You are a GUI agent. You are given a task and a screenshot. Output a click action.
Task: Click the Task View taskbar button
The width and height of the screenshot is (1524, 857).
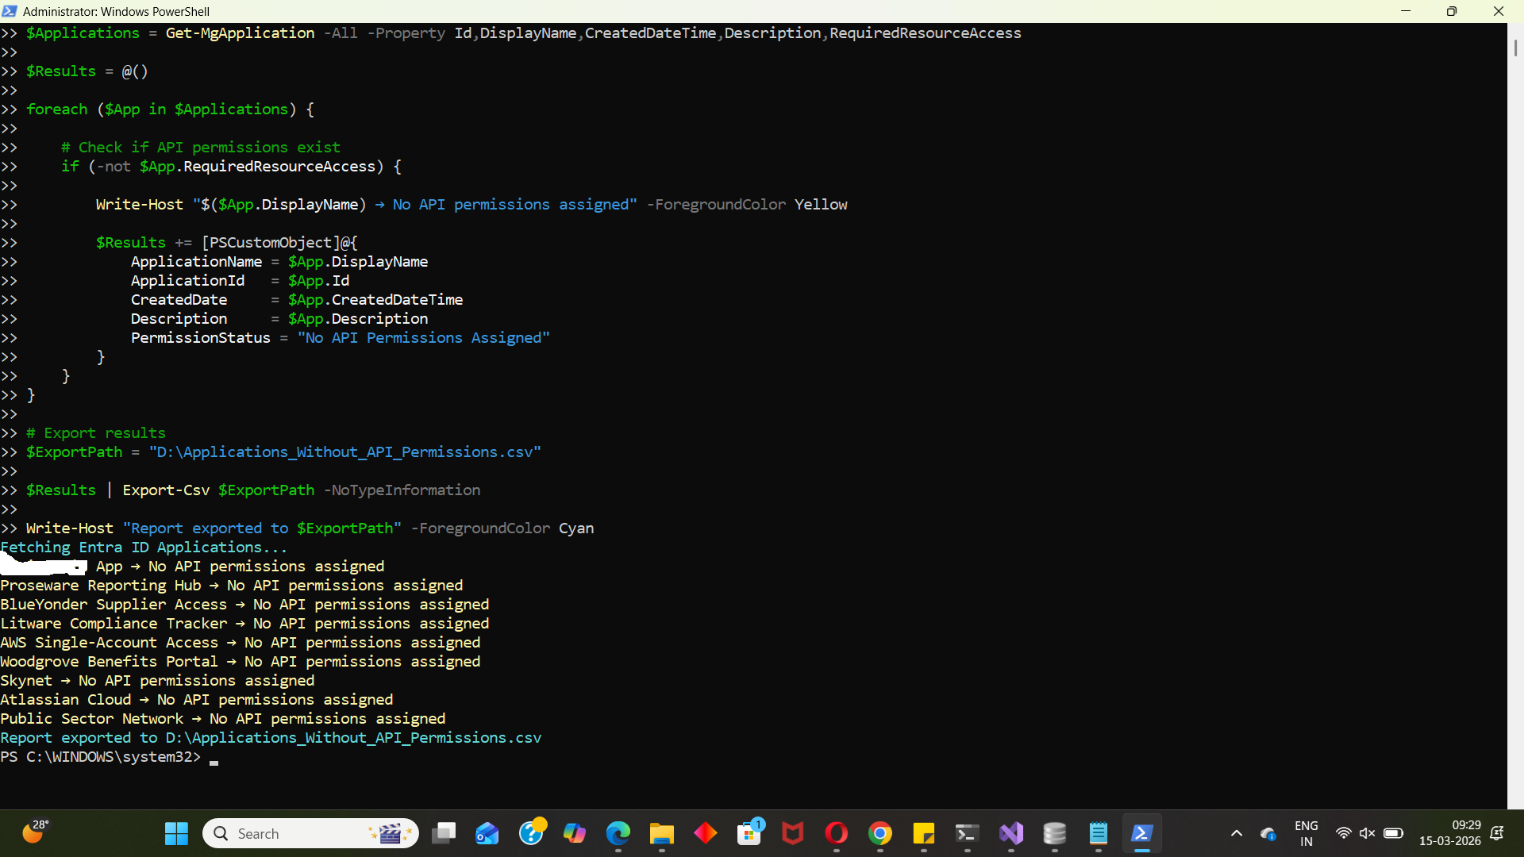coord(444,833)
